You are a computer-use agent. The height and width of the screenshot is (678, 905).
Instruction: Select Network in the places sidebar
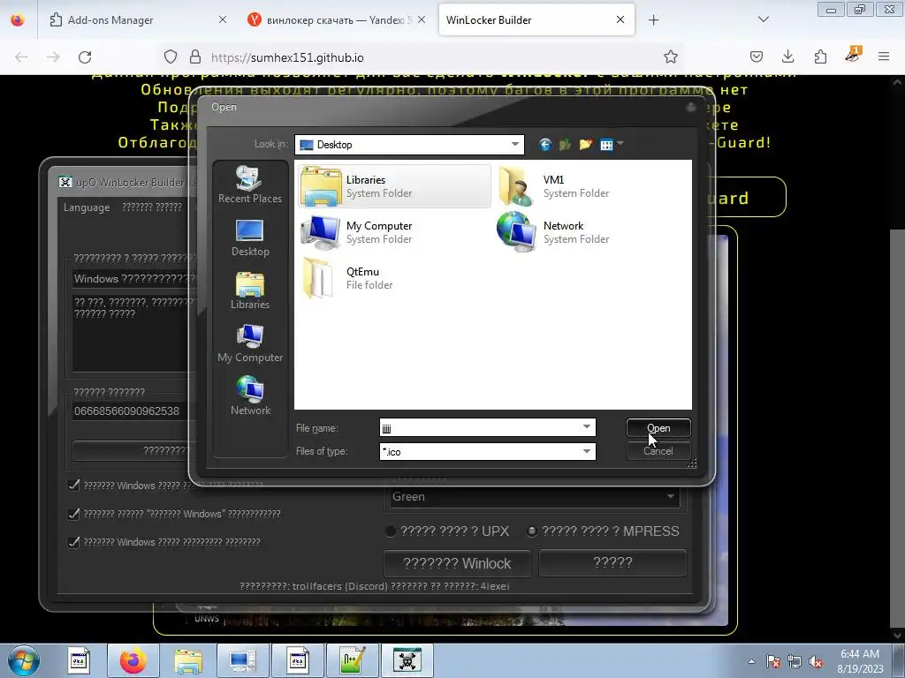click(x=250, y=396)
